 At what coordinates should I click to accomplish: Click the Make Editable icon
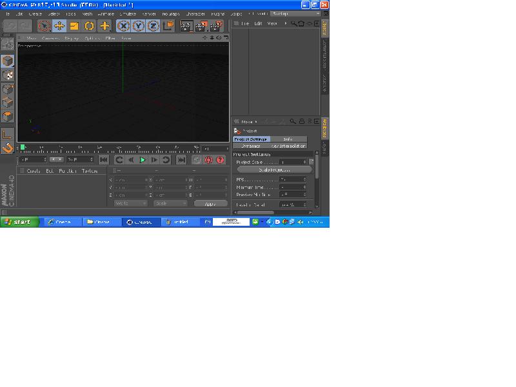[x=8, y=45]
